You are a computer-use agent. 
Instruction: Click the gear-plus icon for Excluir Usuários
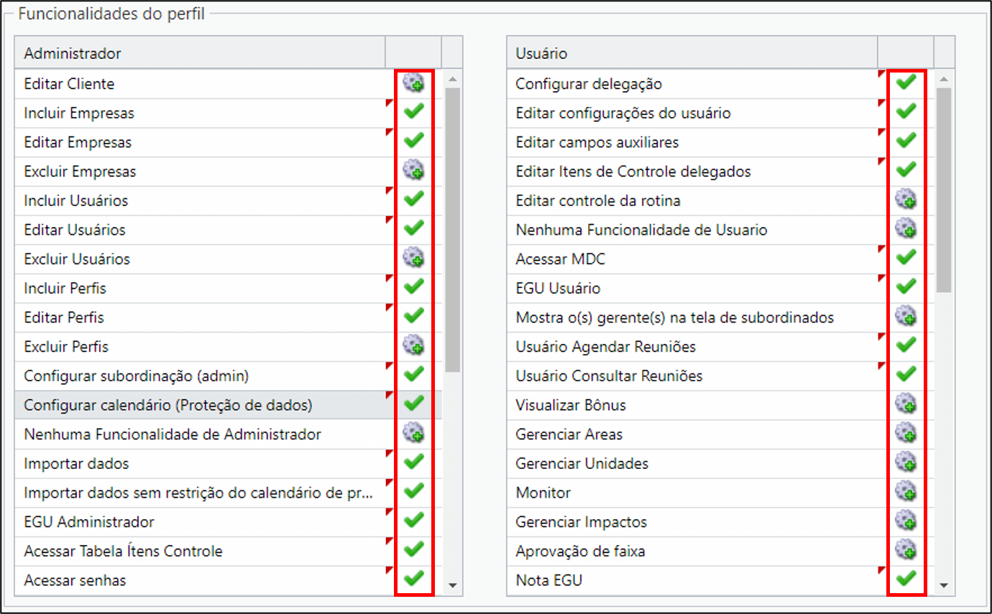(x=413, y=259)
